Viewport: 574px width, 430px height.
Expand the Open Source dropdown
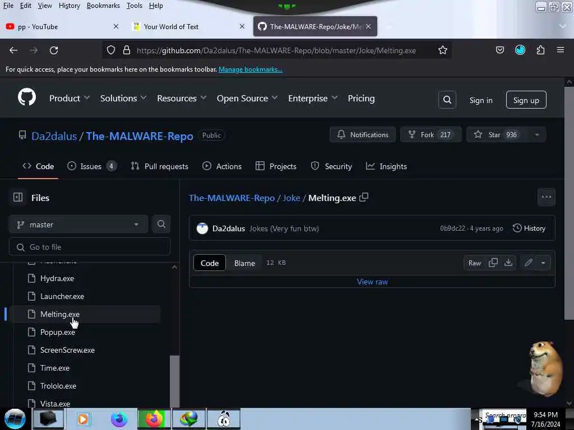pos(247,99)
